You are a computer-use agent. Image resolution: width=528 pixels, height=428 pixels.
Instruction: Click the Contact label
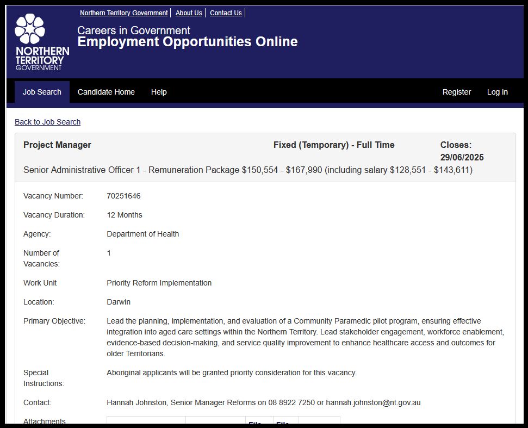(x=38, y=402)
